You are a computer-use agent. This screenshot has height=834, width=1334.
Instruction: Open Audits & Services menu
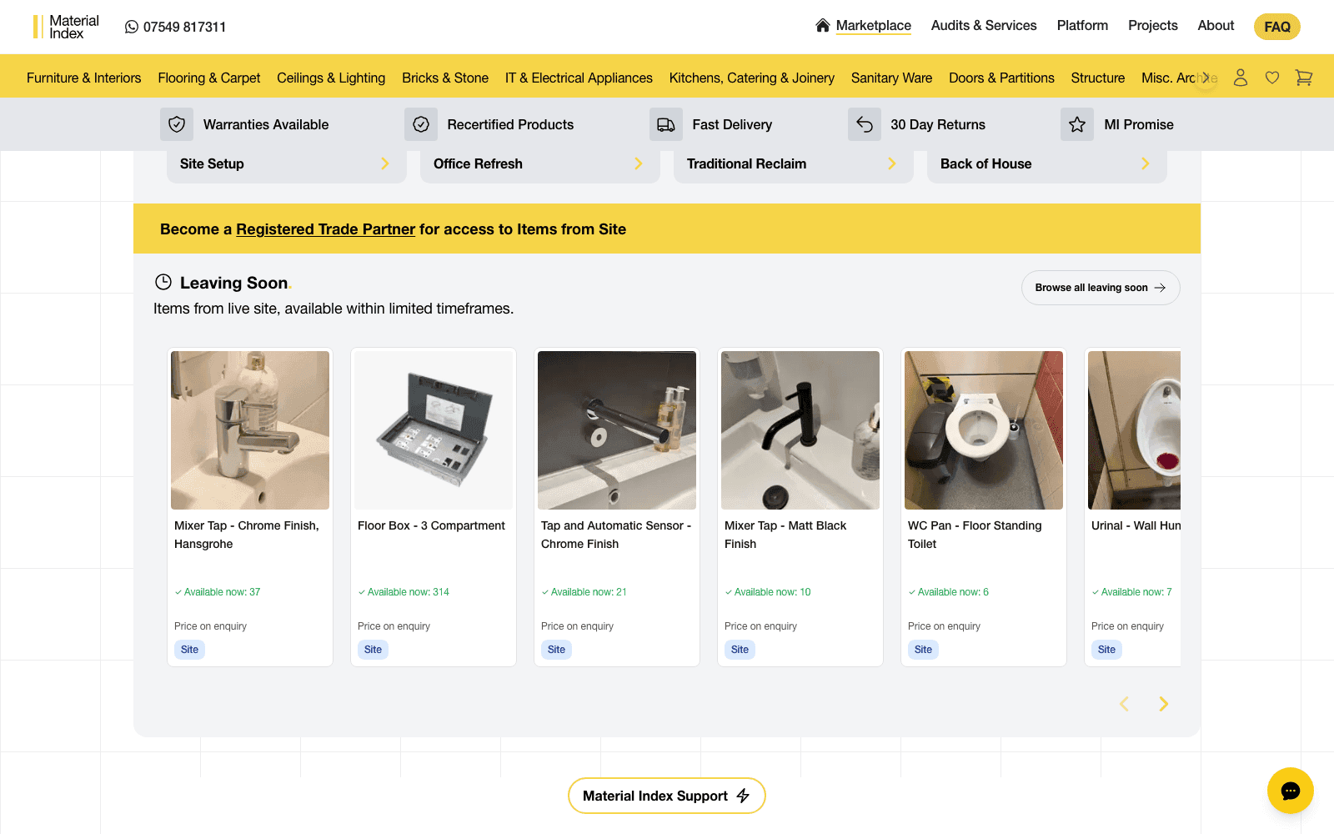click(984, 26)
